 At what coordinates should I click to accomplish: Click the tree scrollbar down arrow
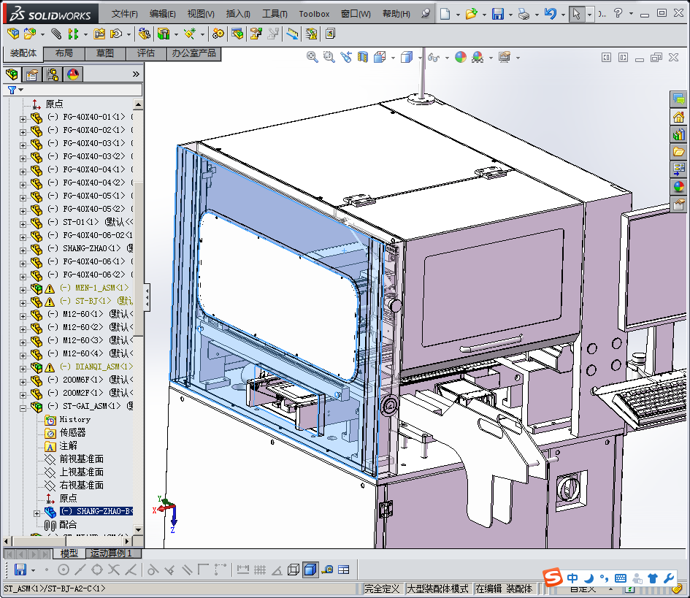138,530
